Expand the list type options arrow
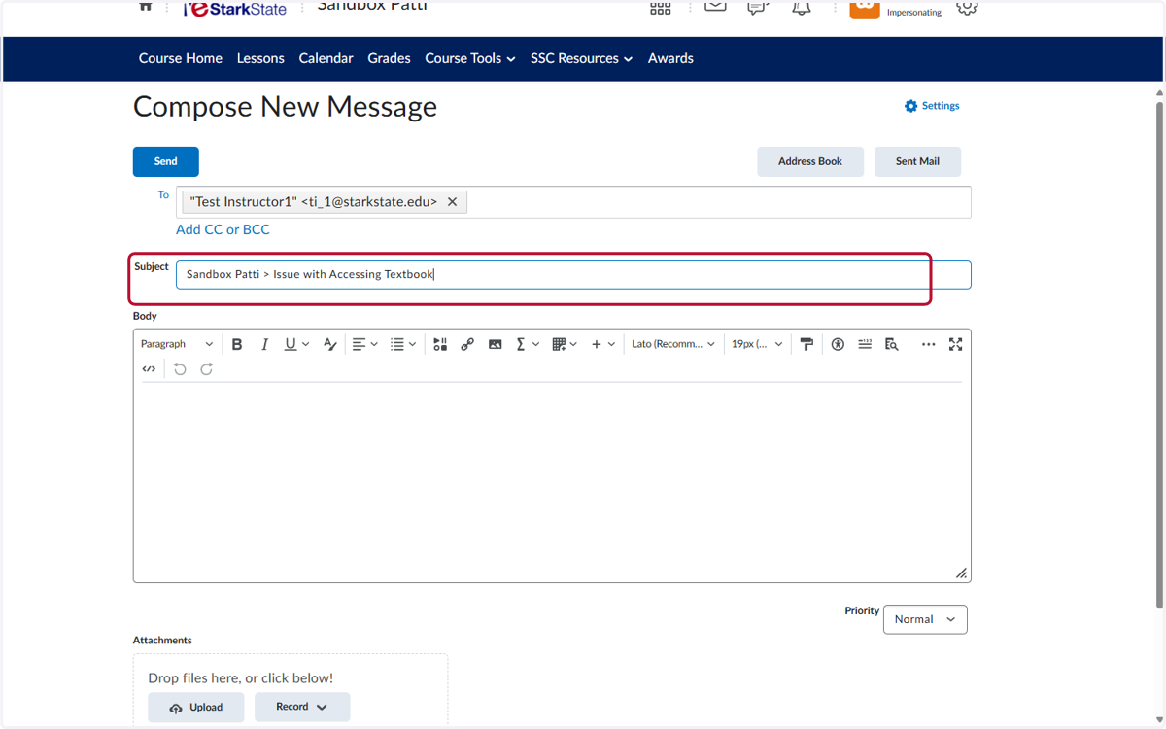This screenshot has width=1166, height=729. click(413, 344)
